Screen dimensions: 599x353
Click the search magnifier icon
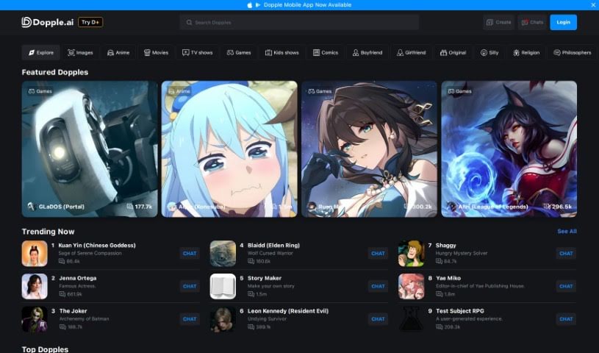click(x=189, y=23)
